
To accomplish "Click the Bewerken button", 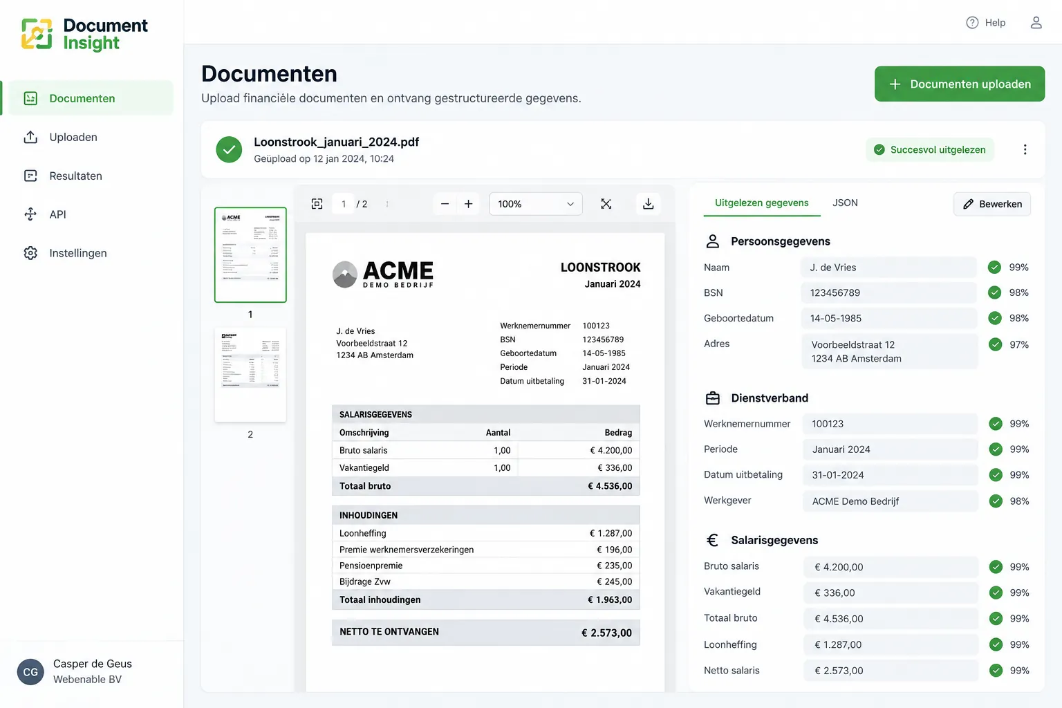I will click(x=992, y=204).
